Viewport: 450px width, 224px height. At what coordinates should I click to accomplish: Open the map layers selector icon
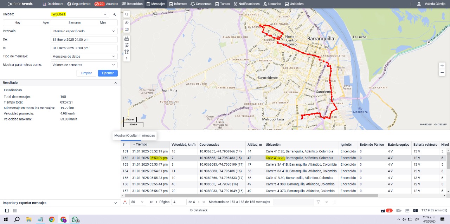(x=127, y=29)
